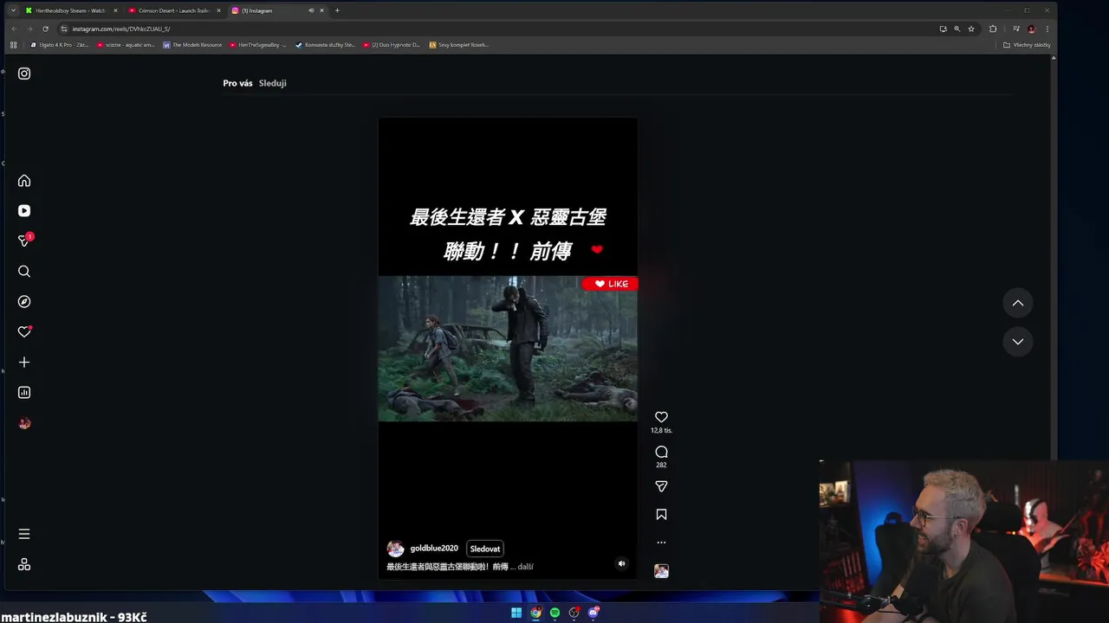Open media controls icon in Chrome toolbar
1109x623 pixels.
[1016, 29]
